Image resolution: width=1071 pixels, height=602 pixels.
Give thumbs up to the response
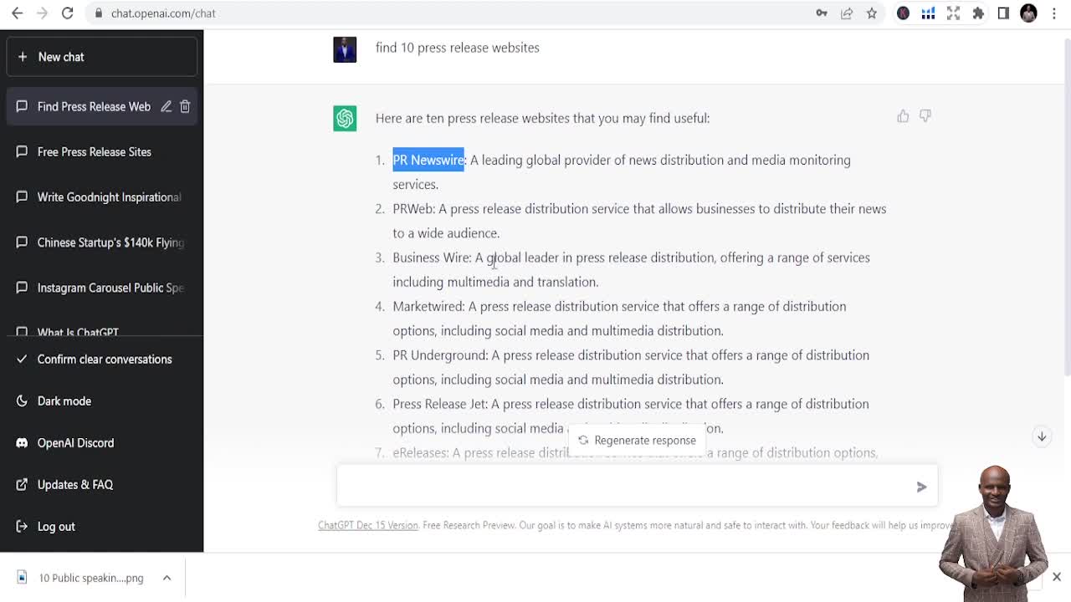coord(903,116)
